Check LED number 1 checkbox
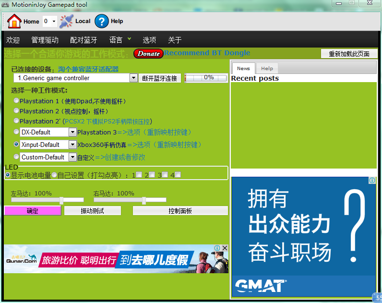Viewport: 382px width, 303px height. [x=139, y=175]
